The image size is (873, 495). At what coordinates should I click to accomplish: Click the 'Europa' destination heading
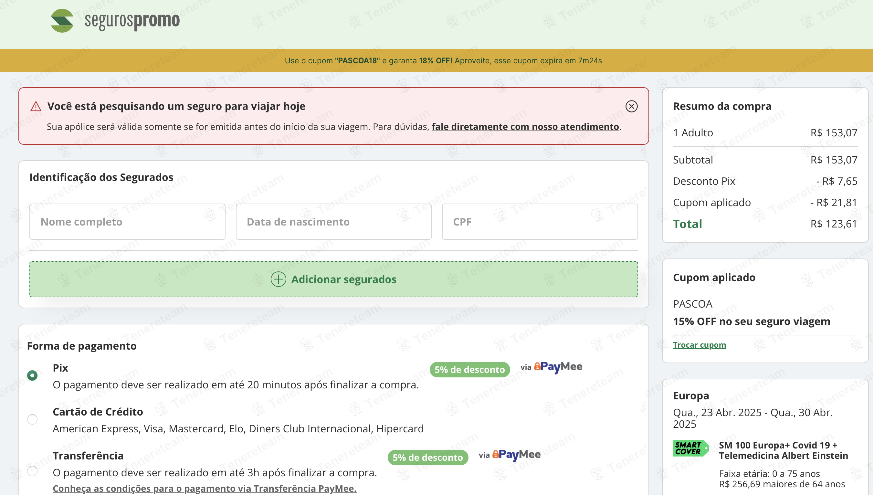[691, 396]
